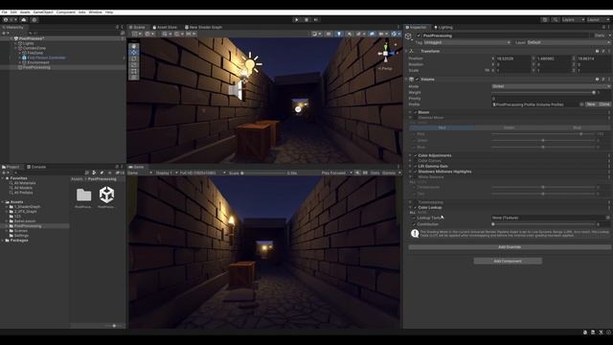
Task: Select the Move tool in the Scene overlay
Action: (x=134, y=53)
